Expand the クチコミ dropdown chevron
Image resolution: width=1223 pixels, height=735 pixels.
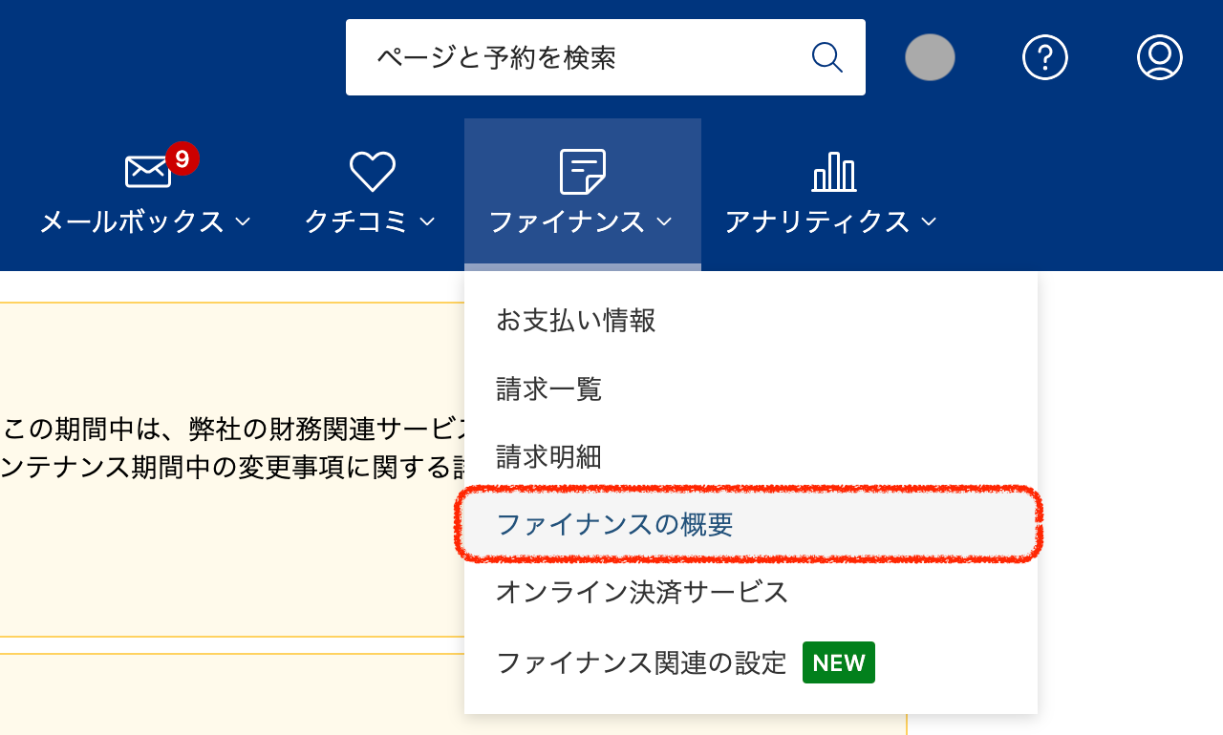(427, 222)
